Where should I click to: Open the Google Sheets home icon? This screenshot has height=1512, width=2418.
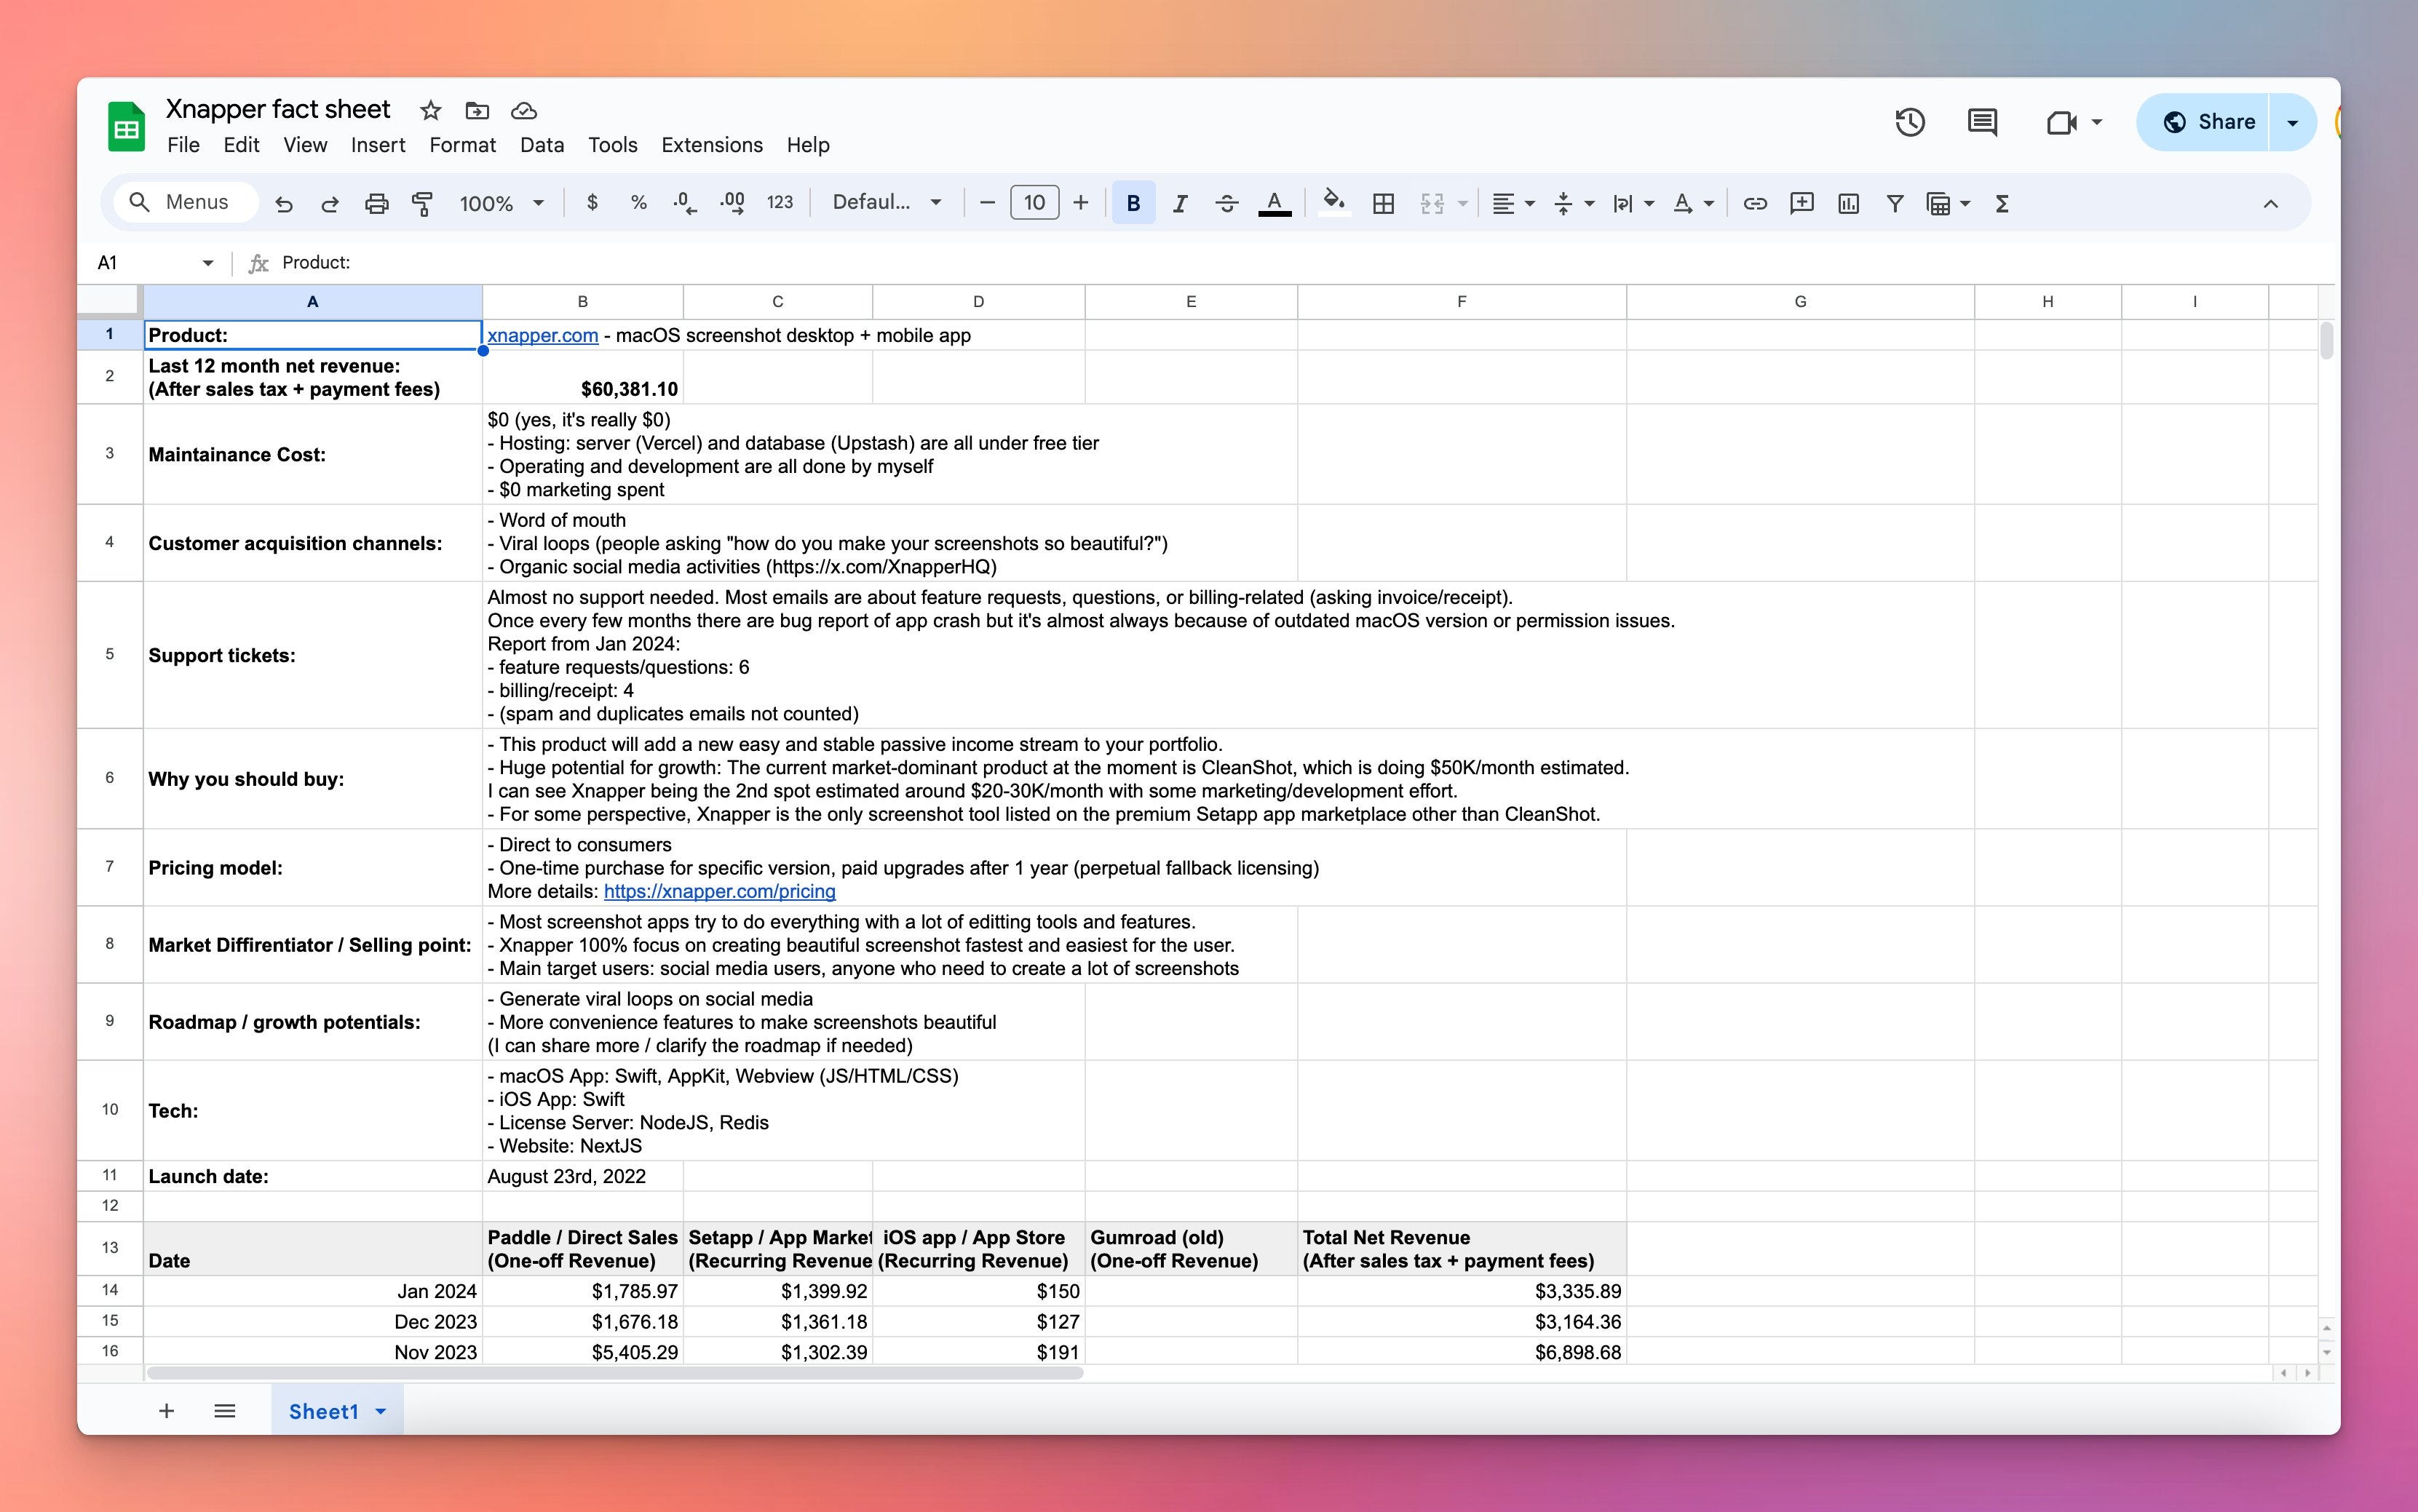[x=126, y=127]
